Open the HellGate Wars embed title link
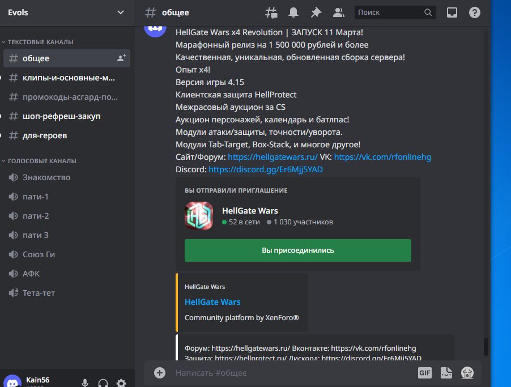 [x=212, y=302]
